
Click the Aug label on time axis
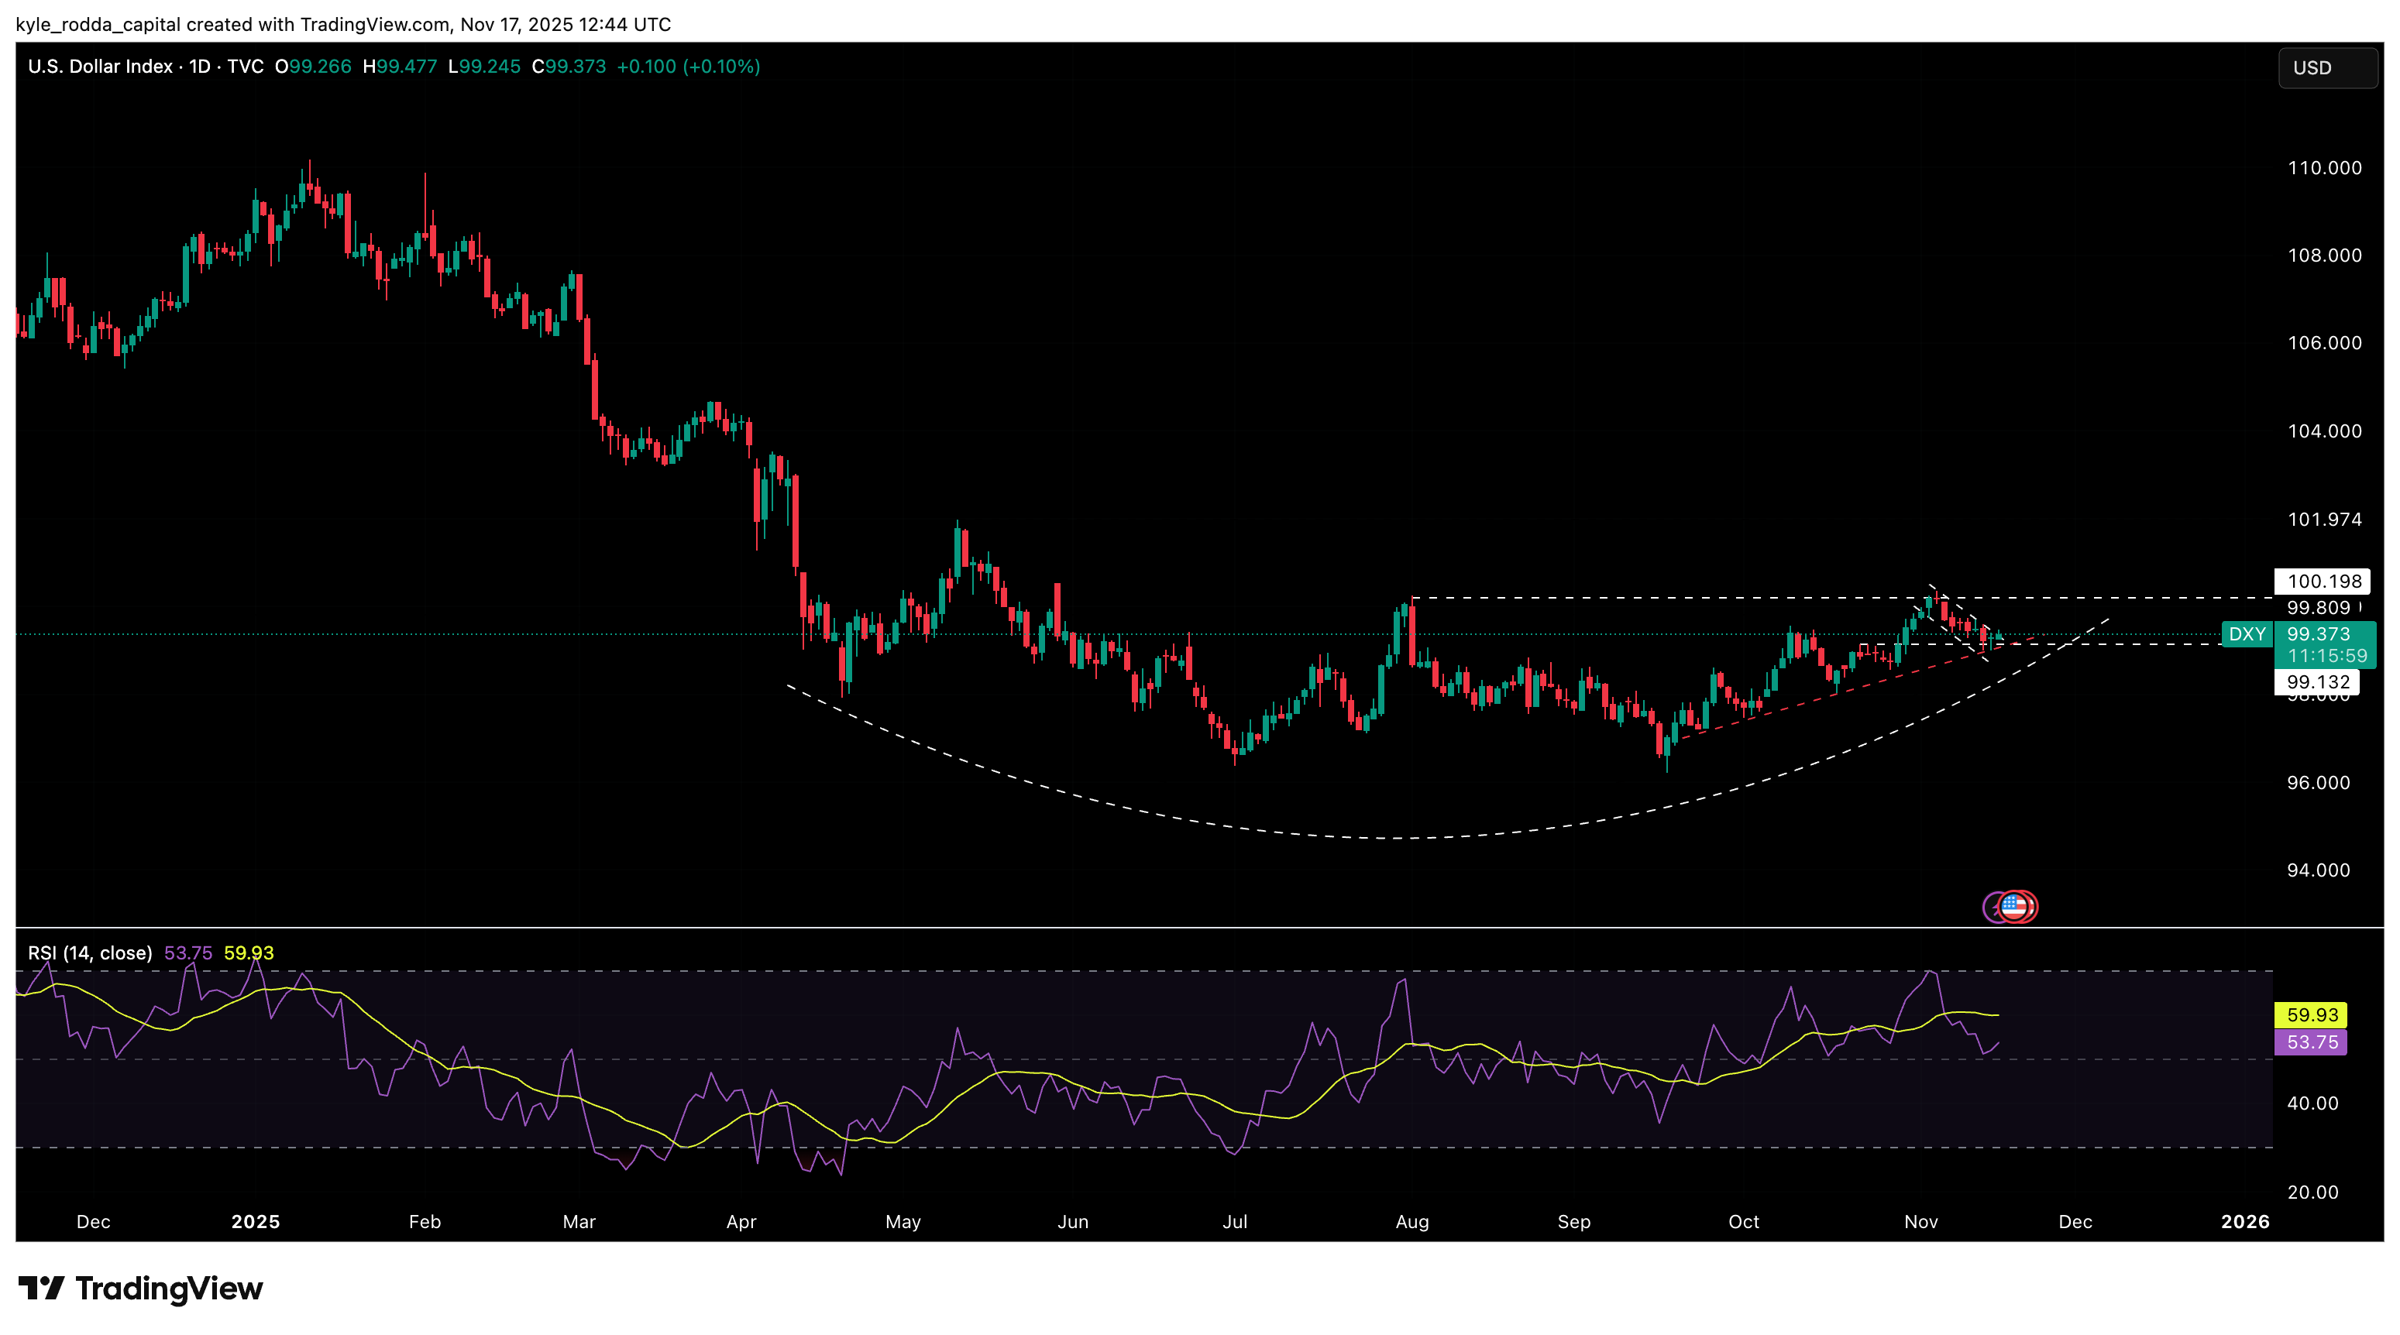pos(1411,1221)
